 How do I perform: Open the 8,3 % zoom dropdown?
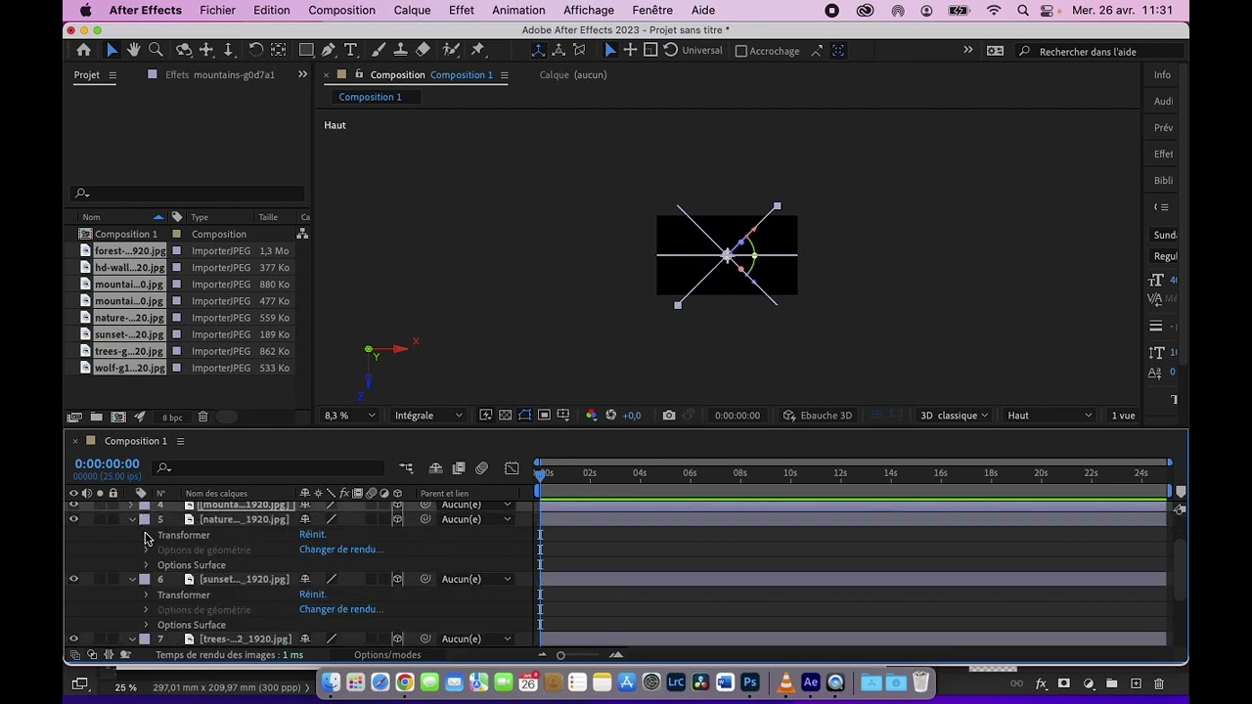tap(350, 416)
